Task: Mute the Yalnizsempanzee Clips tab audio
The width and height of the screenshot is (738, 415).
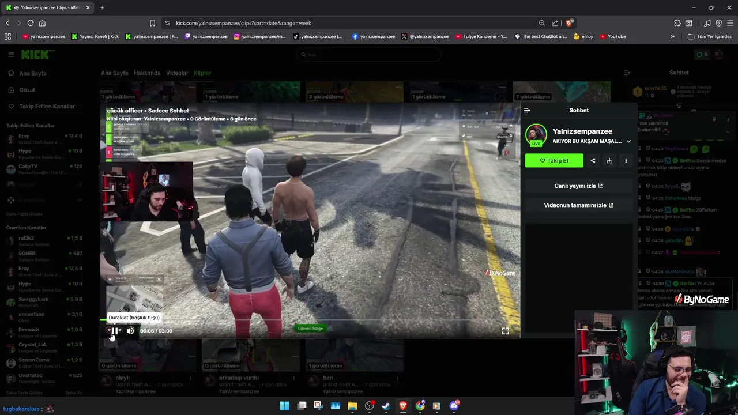Action: [x=16, y=7]
